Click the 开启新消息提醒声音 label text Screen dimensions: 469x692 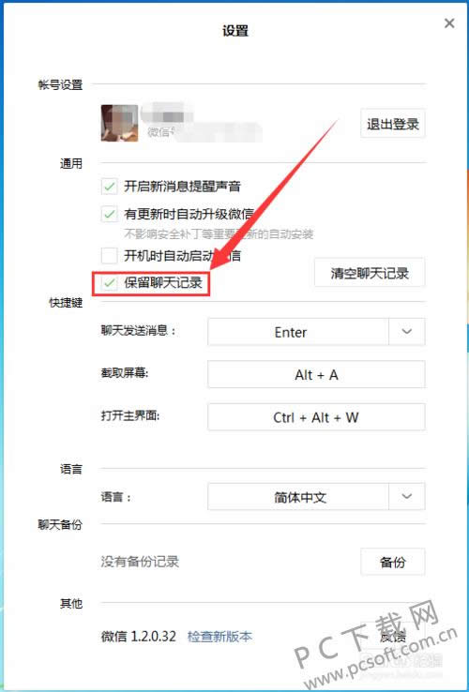click(x=182, y=187)
